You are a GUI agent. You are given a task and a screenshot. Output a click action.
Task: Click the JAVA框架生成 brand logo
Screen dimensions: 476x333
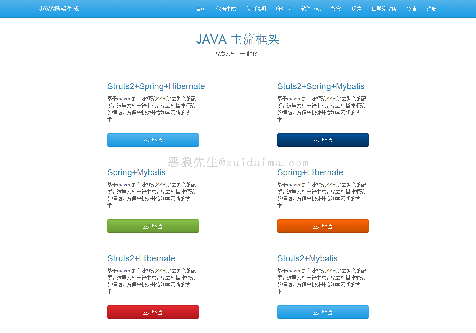pyautogui.click(x=59, y=9)
